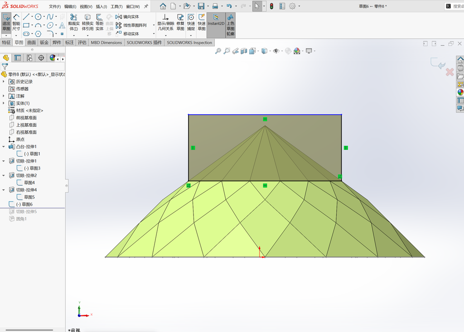This screenshot has height=332, width=464.
Task: Pin the menu bar with pushpin
Action: click(146, 6)
